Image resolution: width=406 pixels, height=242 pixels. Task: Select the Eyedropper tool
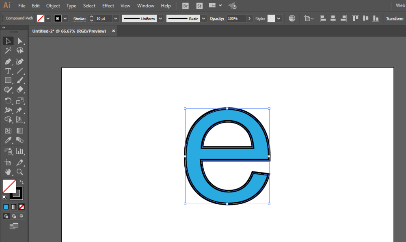[x=8, y=140]
